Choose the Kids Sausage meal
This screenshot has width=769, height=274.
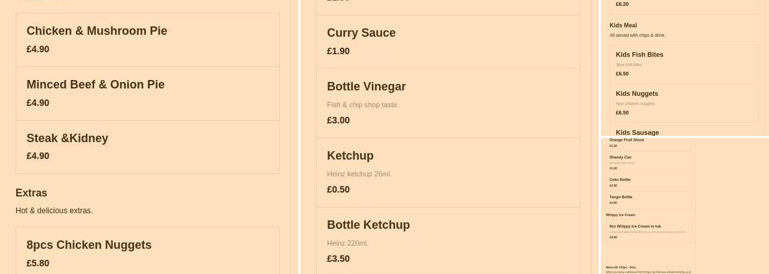click(637, 133)
